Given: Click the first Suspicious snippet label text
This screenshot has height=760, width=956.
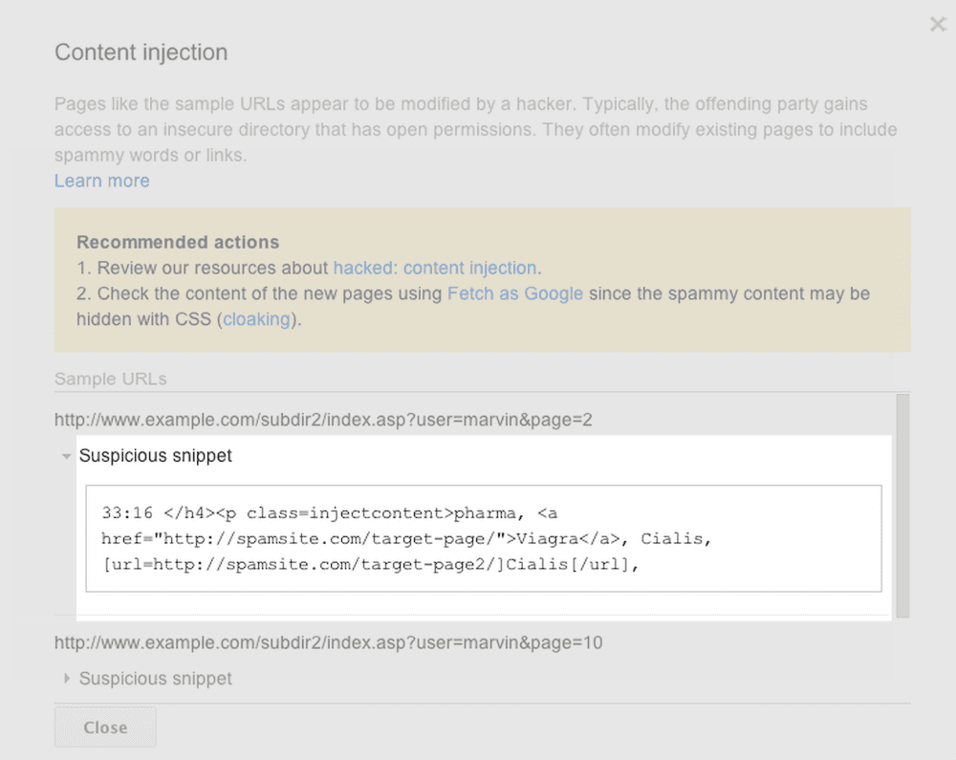Looking at the screenshot, I should (155, 456).
